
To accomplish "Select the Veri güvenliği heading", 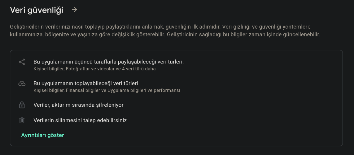I will (x=37, y=10).
